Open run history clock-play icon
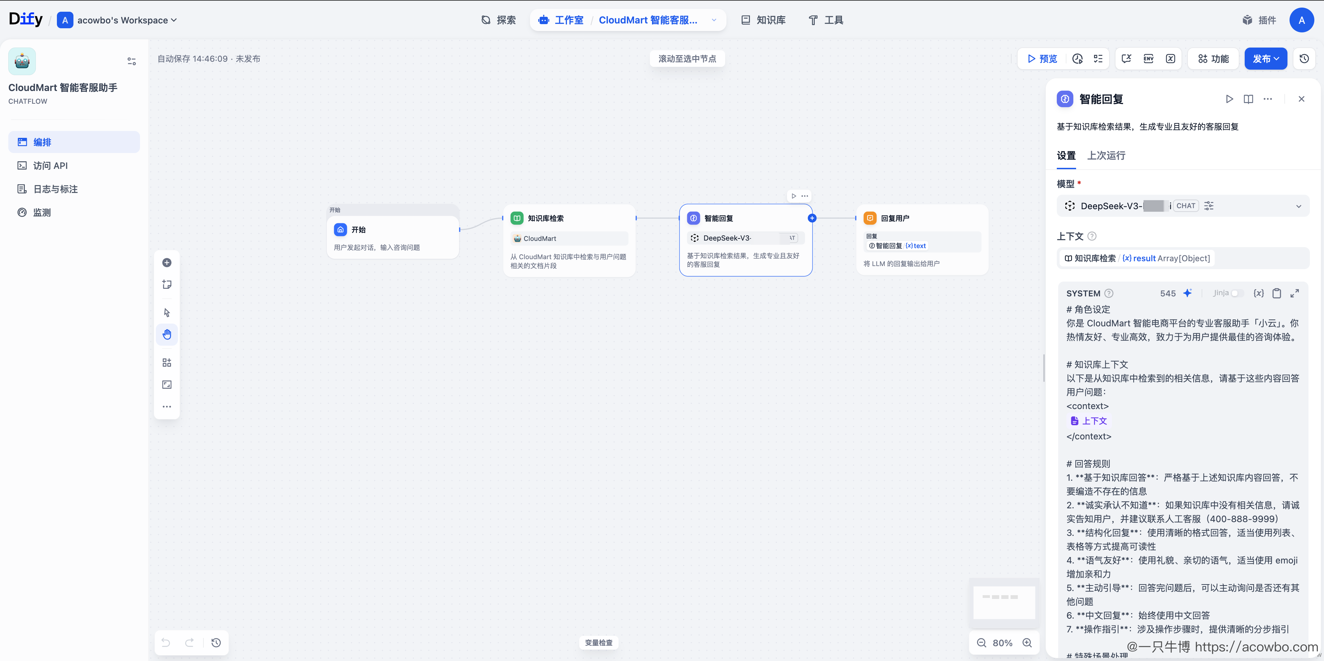 click(x=1077, y=59)
